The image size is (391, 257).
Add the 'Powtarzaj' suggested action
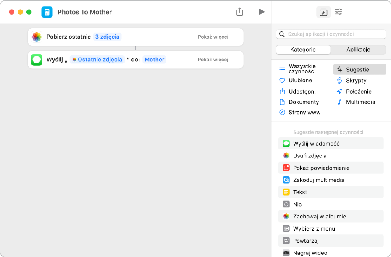coord(331,241)
